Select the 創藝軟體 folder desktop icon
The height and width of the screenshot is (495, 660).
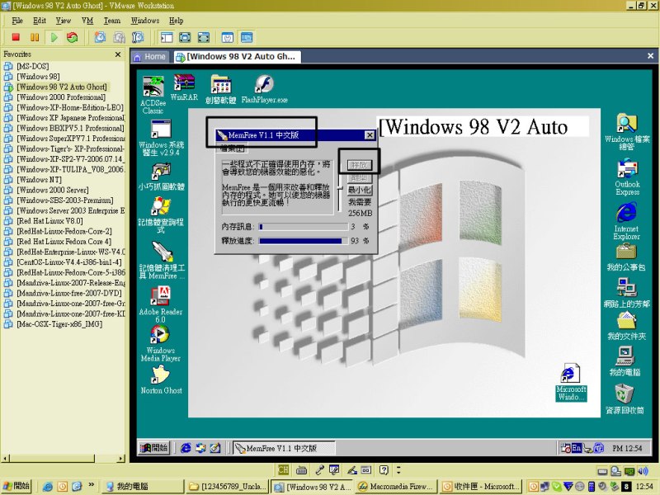pyautogui.click(x=220, y=90)
